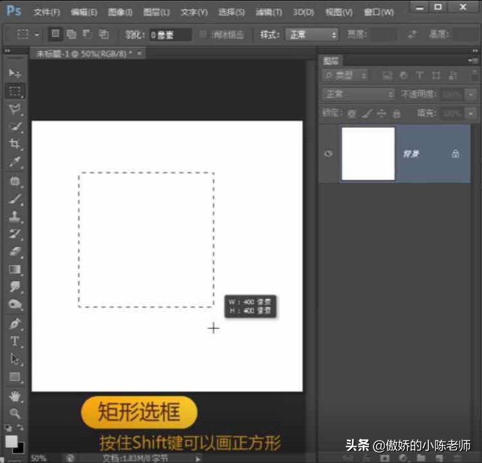Image resolution: width=482 pixels, height=463 pixels.
Task: Click the Subtract from selection icon
Action: click(87, 34)
